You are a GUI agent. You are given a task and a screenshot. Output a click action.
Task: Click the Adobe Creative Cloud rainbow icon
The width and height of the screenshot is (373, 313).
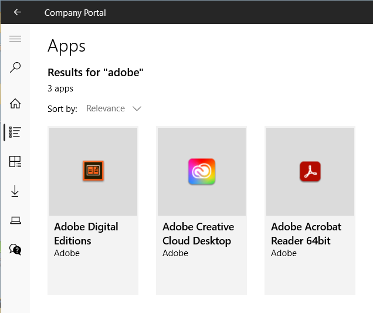click(x=202, y=171)
